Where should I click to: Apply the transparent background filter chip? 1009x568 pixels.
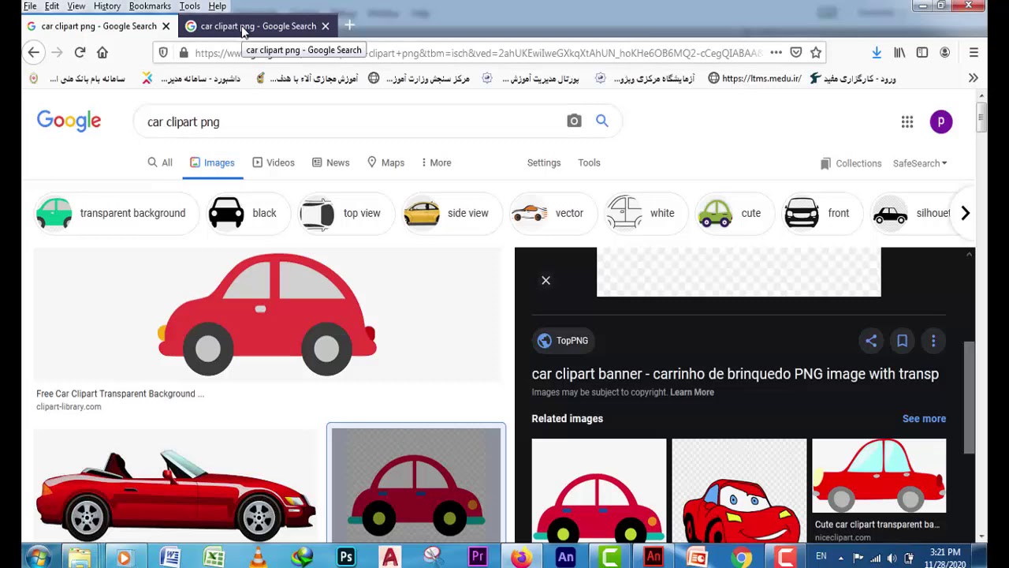113,213
